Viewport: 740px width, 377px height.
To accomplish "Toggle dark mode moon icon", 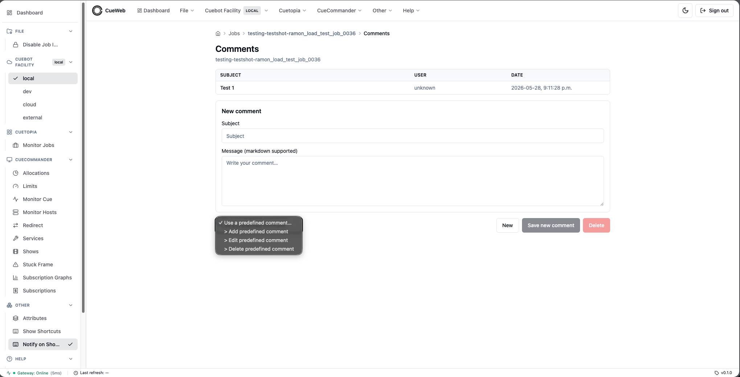I will point(685,11).
